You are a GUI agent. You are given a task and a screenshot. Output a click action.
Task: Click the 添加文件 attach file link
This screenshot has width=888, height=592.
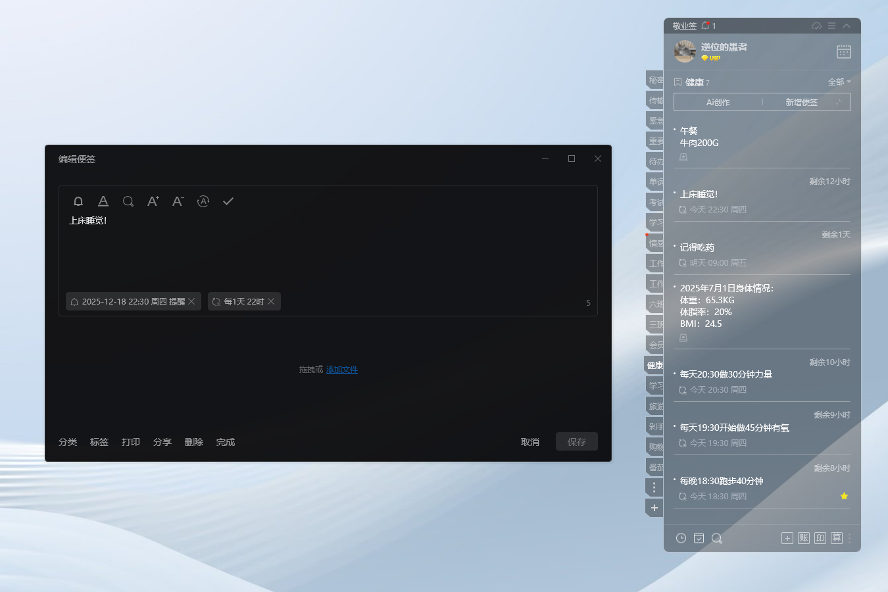341,369
